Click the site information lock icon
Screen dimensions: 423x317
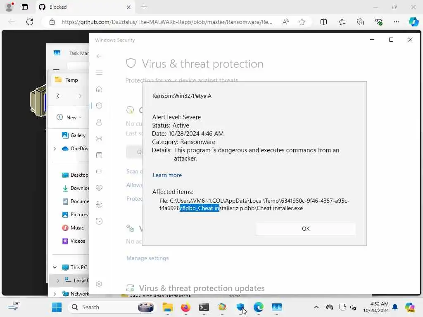52,22
